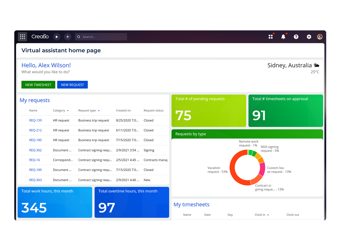This screenshot has width=340, height=252.
Task: Click the user avatar photo
Action: point(320,37)
